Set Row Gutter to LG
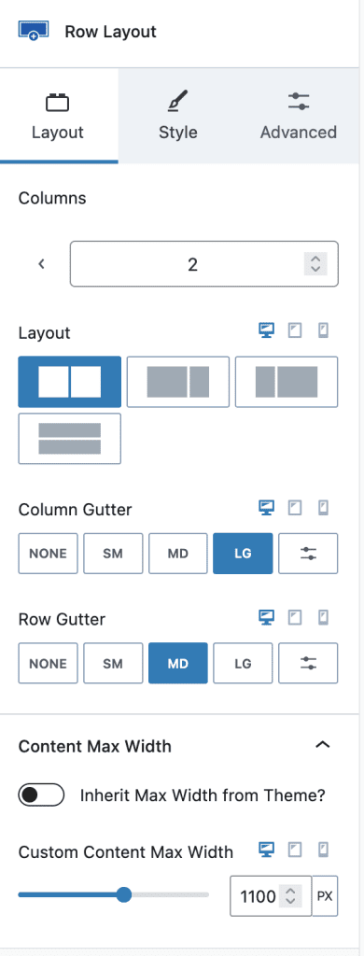 point(243,663)
